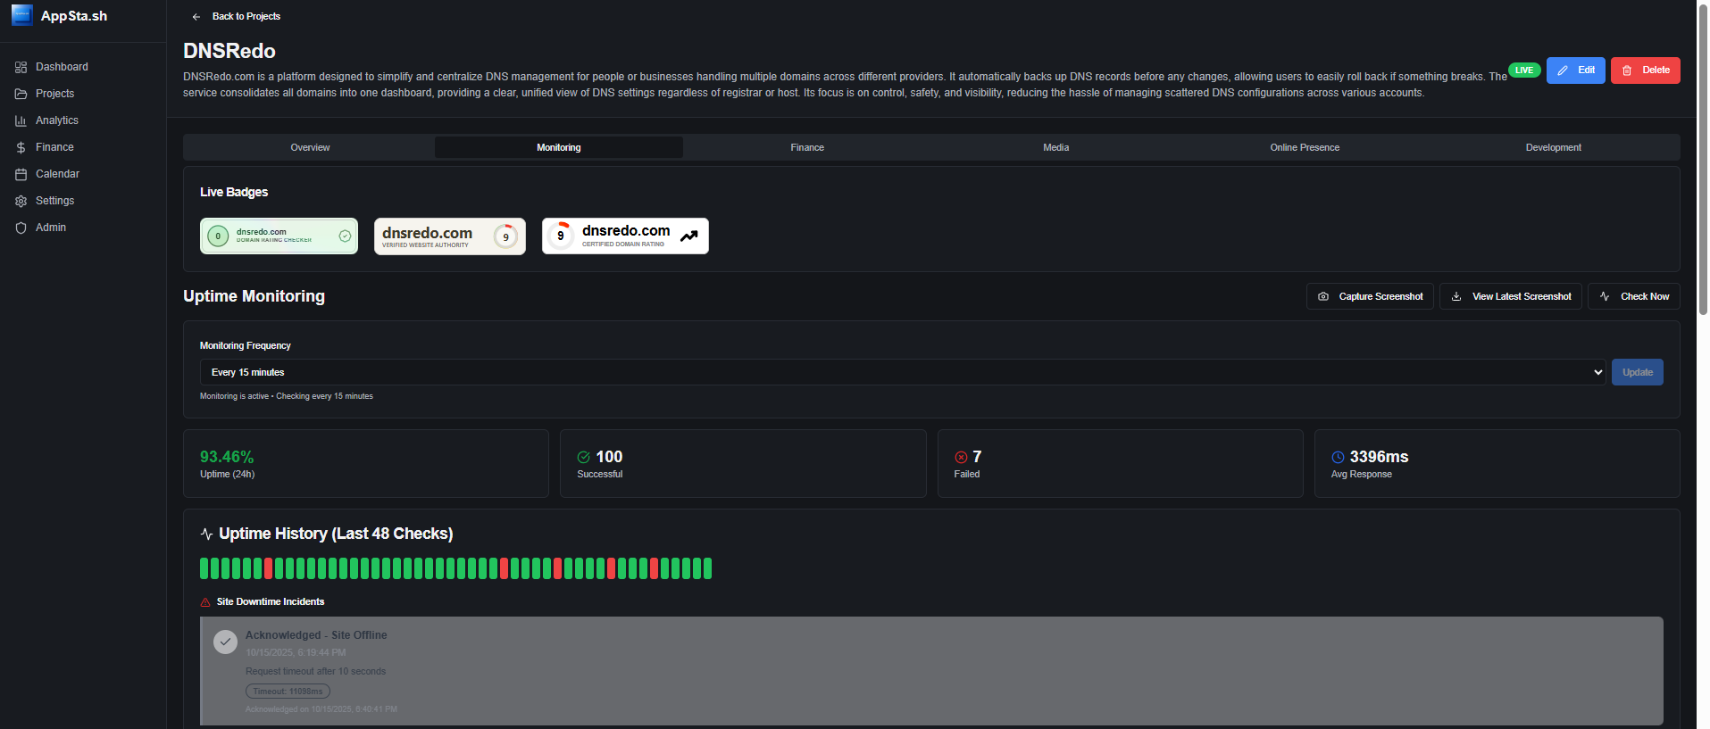Viewport: 1710px width, 729px height.
Task: Switch to the Development tab
Action: pyautogui.click(x=1554, y=147)
